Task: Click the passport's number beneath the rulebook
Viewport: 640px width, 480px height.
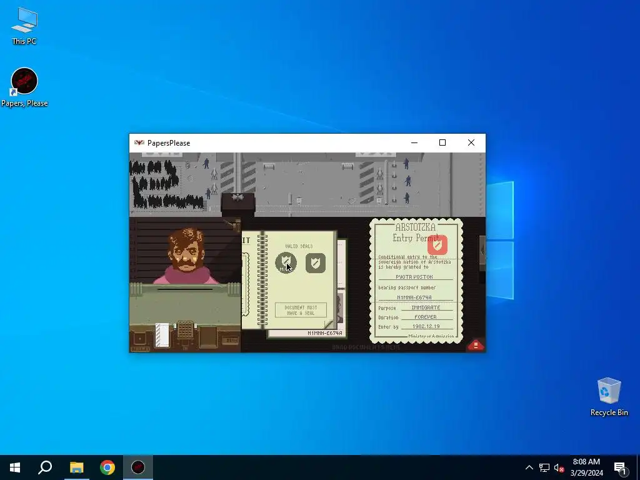Action: (x=325, y=333)
